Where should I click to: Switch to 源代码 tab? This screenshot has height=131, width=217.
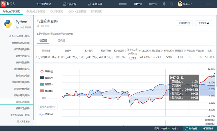[61, 40]
